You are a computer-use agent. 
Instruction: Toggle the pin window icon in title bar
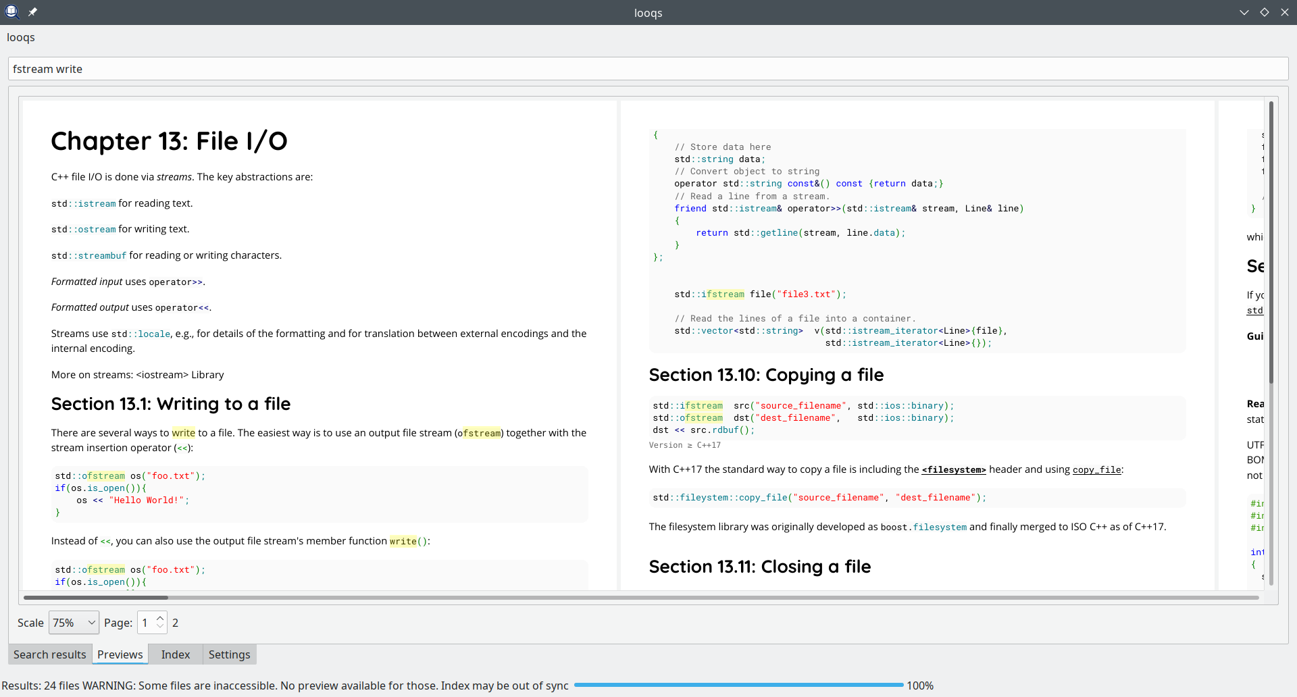pos(32,12)
